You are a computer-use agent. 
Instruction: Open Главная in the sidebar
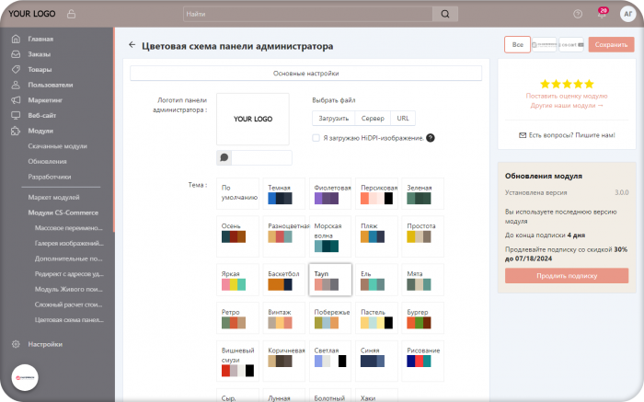click(40, 39)
